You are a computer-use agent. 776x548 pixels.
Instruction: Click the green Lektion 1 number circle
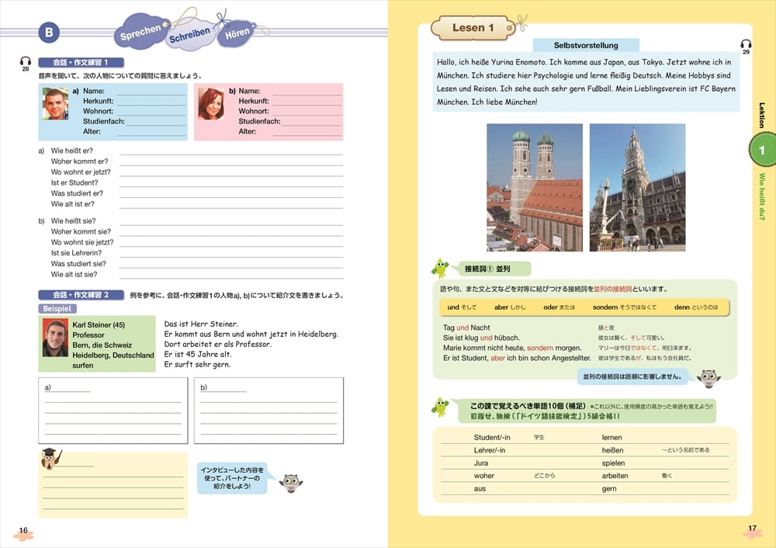pos(763,149)
